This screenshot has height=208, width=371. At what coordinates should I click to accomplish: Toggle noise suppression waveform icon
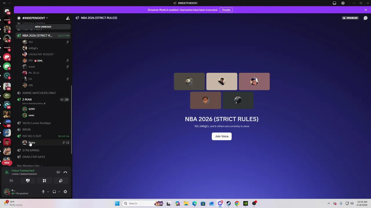(58, 172)
